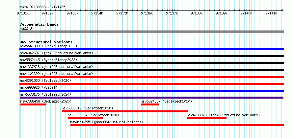Click the 97137k ruler tick label

click(172, 13)
